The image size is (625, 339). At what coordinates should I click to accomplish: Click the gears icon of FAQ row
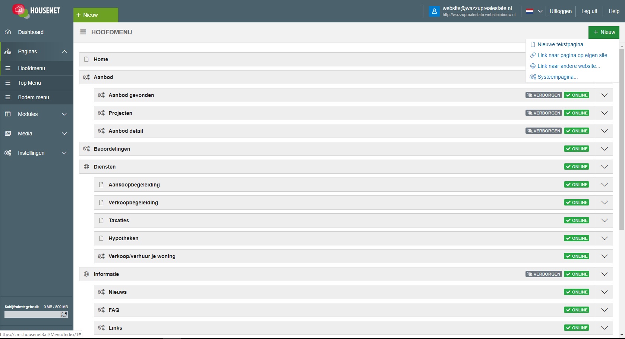pyautogui.click(x=101, y=310)
